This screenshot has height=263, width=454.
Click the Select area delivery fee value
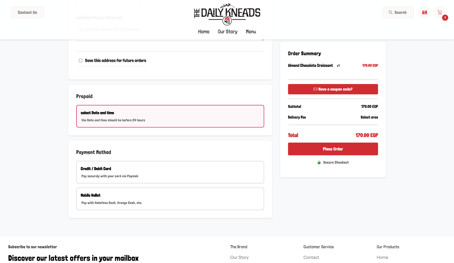[369, 117]
